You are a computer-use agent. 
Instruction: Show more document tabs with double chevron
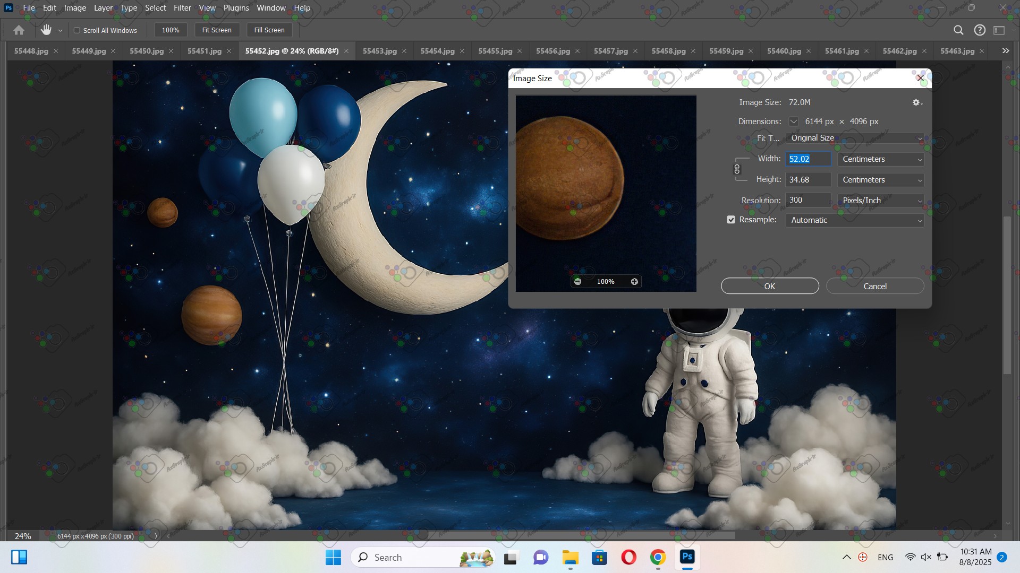[x=1005, y=51]
